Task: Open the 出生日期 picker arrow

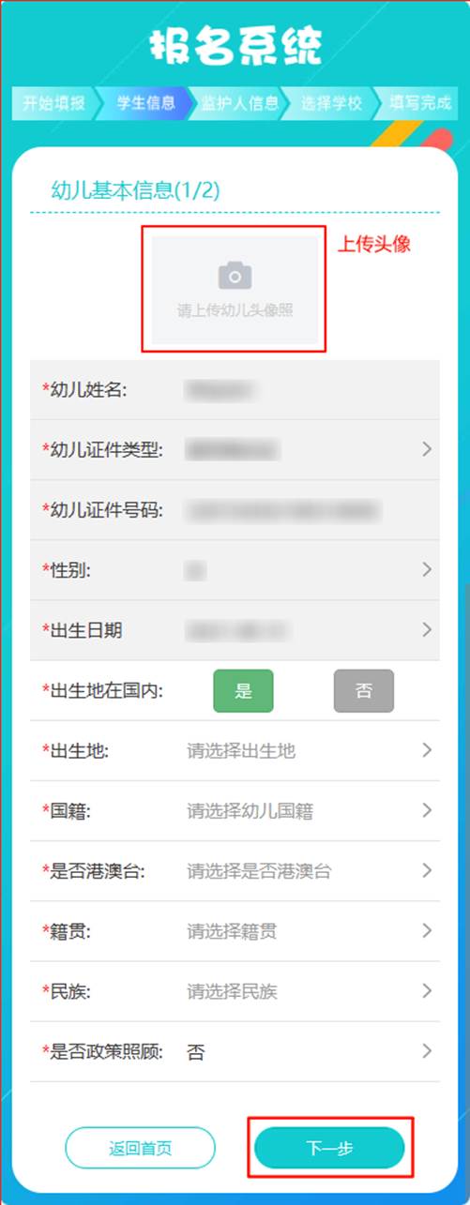Action: click(427, 629)
